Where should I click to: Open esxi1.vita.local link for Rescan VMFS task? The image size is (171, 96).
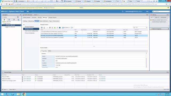(x=27, y=77)
